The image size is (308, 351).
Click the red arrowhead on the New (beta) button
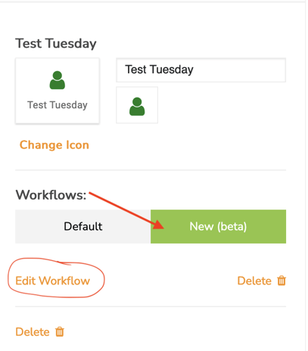(x=159, y=224)
